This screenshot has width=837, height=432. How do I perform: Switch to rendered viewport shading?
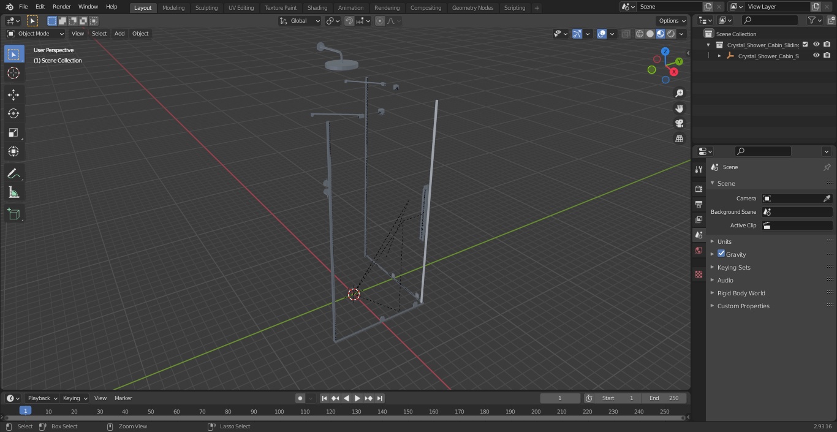(x=671, y=34)
